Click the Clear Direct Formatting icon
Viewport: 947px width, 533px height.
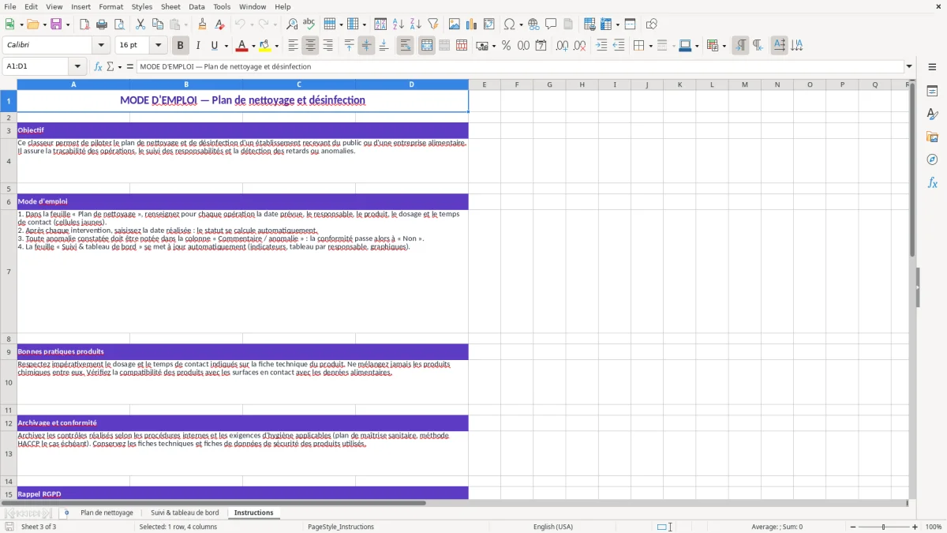coord(219,24)
